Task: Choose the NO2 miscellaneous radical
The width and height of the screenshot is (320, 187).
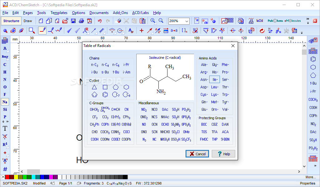Action: coord(144,110)
